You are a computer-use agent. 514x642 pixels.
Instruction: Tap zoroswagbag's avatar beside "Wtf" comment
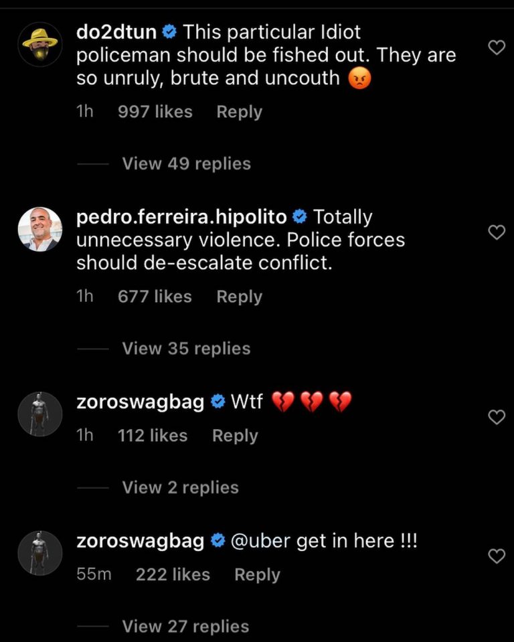[40, 414]
